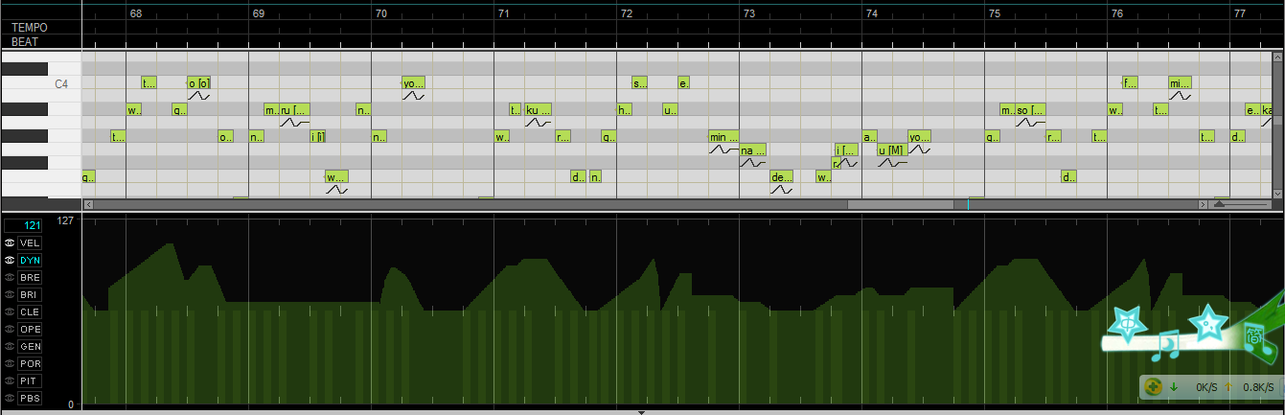Select the VEL parameter button
This screenshot has height=415, width=1285.
[x=30, y=243]
